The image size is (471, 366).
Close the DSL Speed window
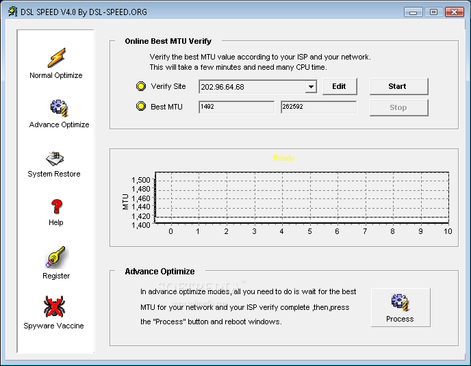click(x=455, y=12)
